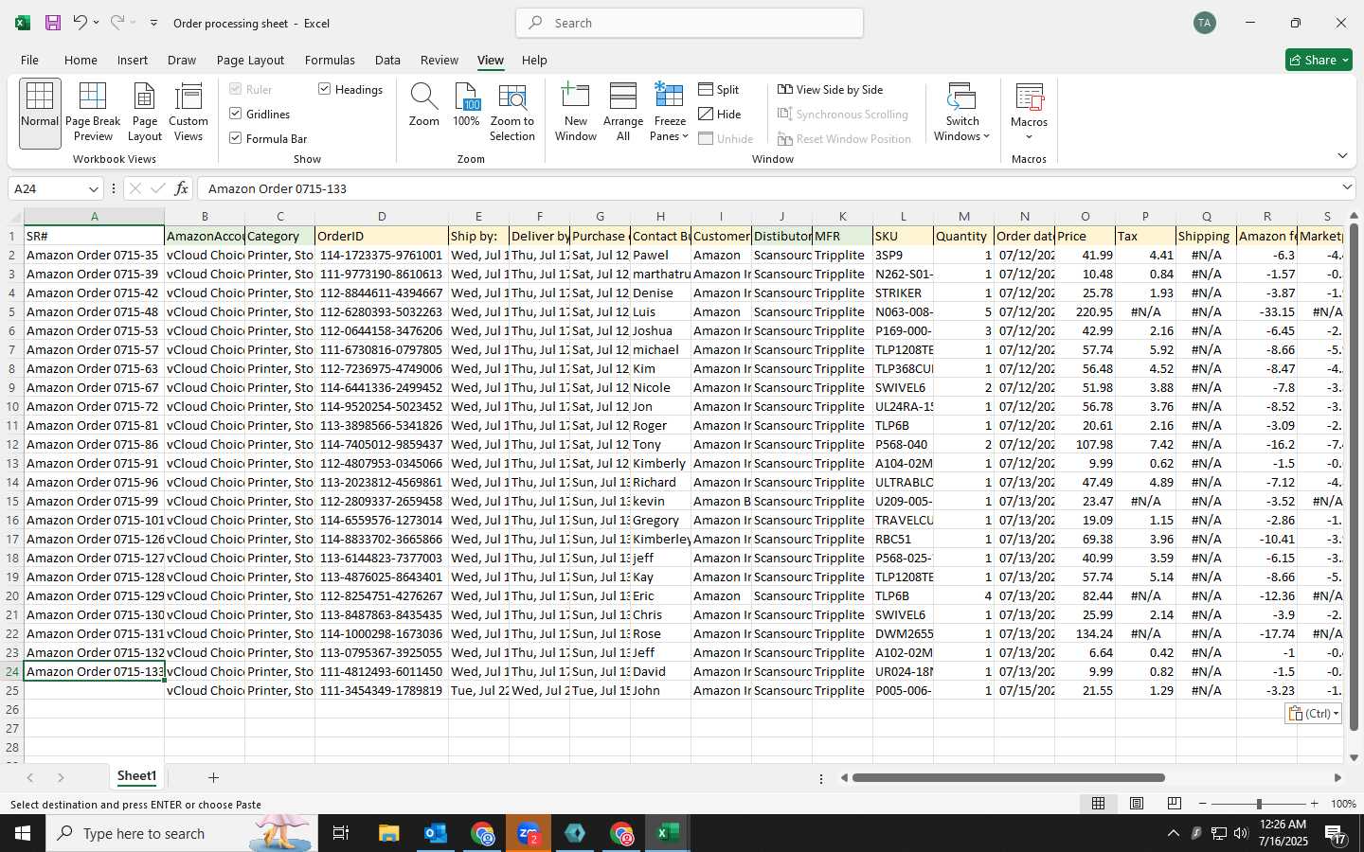The height and width of the screenshot is (852, 1364).
Task: Open File Explorer from taskbar
Action: click(x=389, y=833)
